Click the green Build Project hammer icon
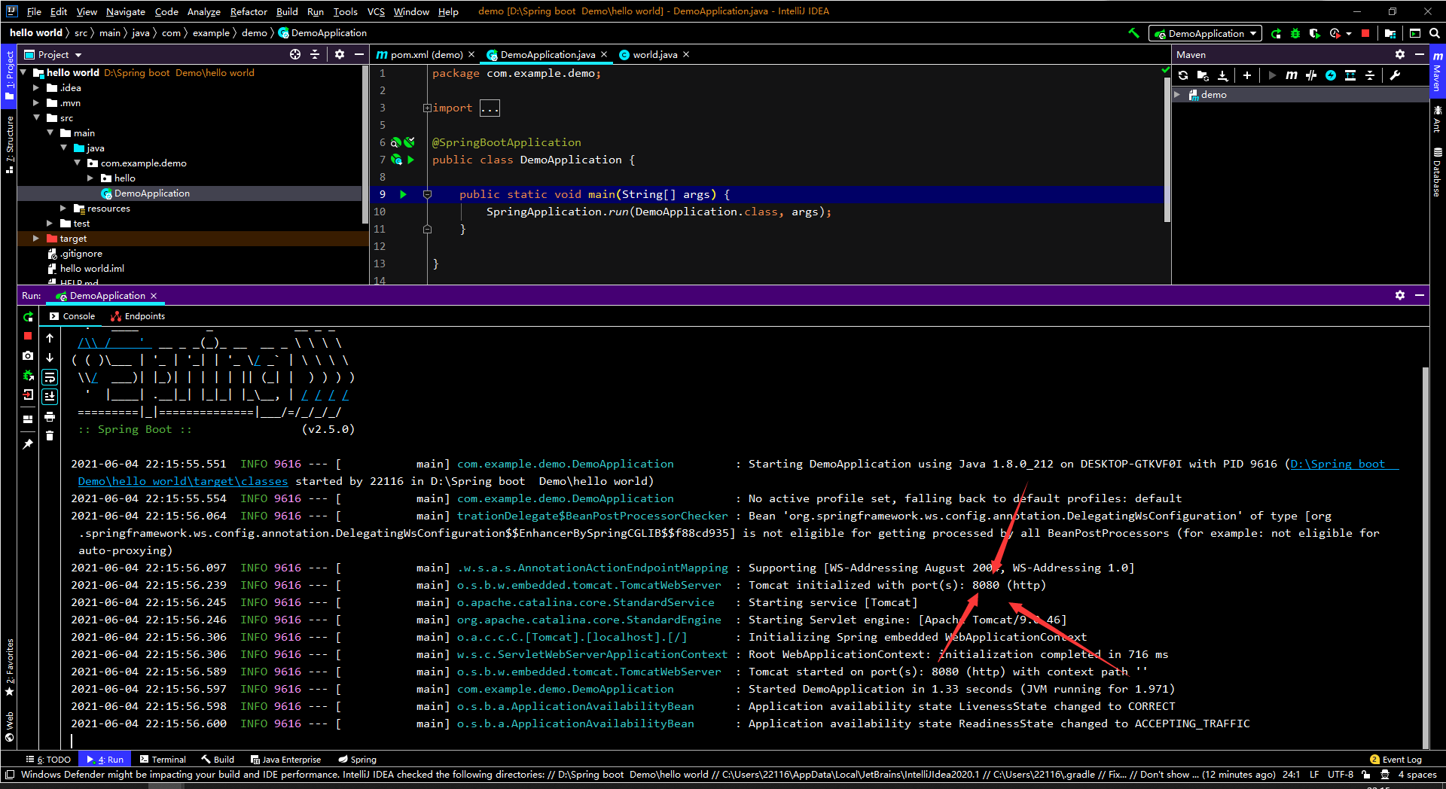Image resolution: width=1446 pixels, height=789 pixels. tap(1133, 33)
